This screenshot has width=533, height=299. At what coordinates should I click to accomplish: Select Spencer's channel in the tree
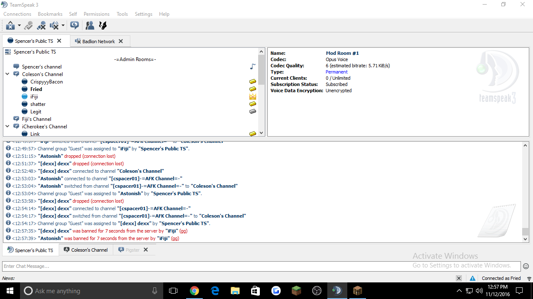[42, 67]
